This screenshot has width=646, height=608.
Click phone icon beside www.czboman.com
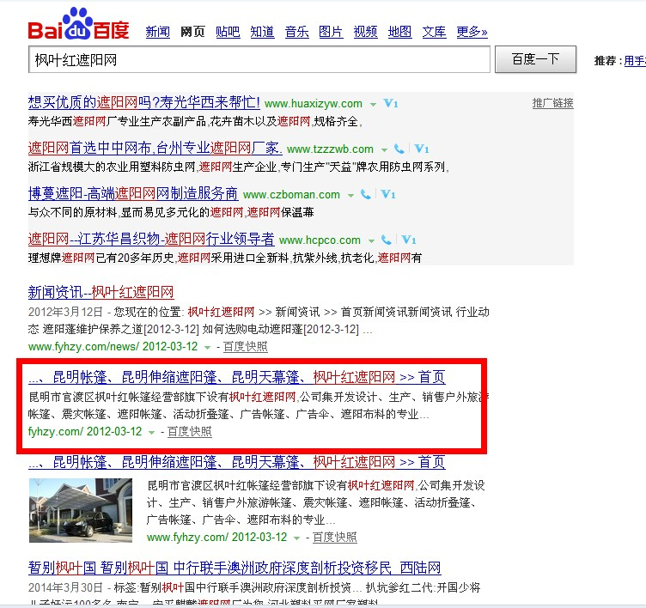coord(366,195)
